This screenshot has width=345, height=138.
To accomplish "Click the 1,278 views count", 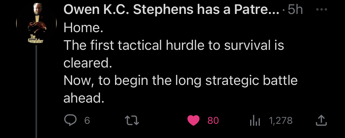I will [281, 121].
